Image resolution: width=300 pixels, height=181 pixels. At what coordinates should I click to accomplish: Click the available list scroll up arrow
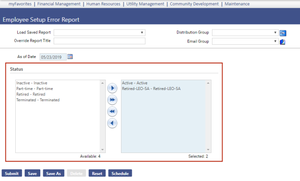[103, 83]
